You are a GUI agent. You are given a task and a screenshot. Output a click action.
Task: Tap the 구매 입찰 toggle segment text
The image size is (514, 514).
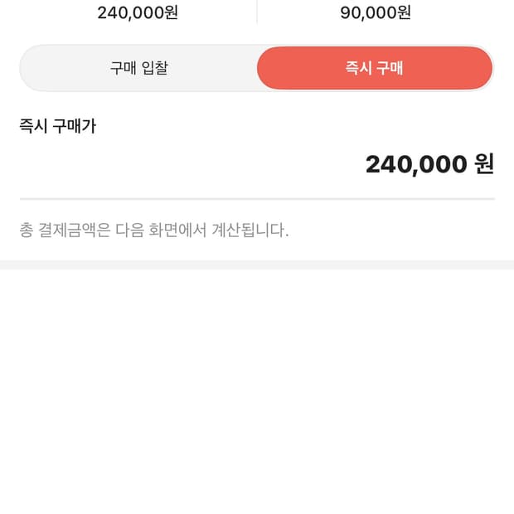coord(138,68)
